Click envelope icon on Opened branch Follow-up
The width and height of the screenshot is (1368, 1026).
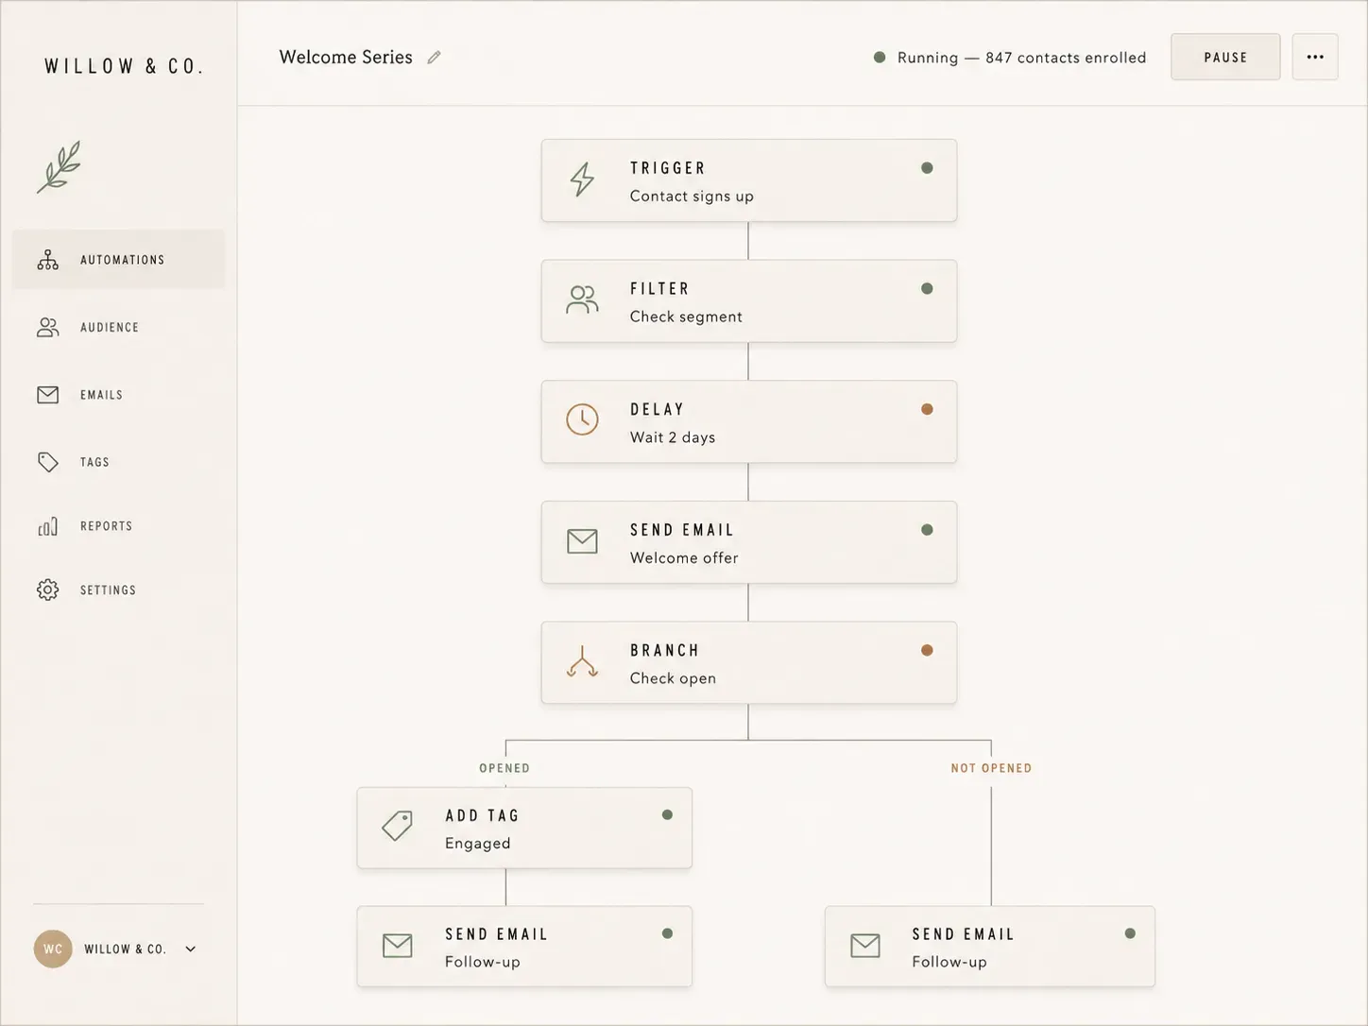click(397, 945)
